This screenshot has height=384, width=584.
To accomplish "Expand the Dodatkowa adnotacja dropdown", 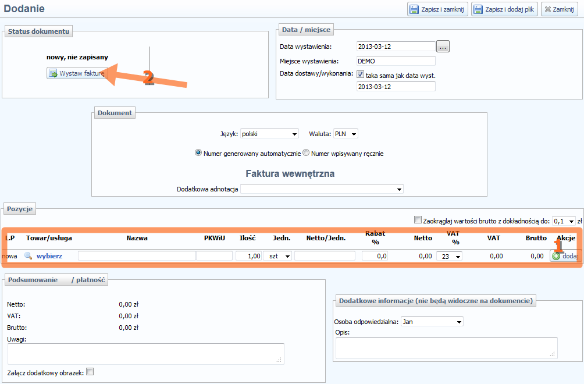I will (322, 189).
